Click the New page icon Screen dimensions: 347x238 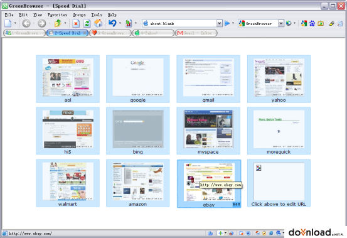tap(8, 23)
